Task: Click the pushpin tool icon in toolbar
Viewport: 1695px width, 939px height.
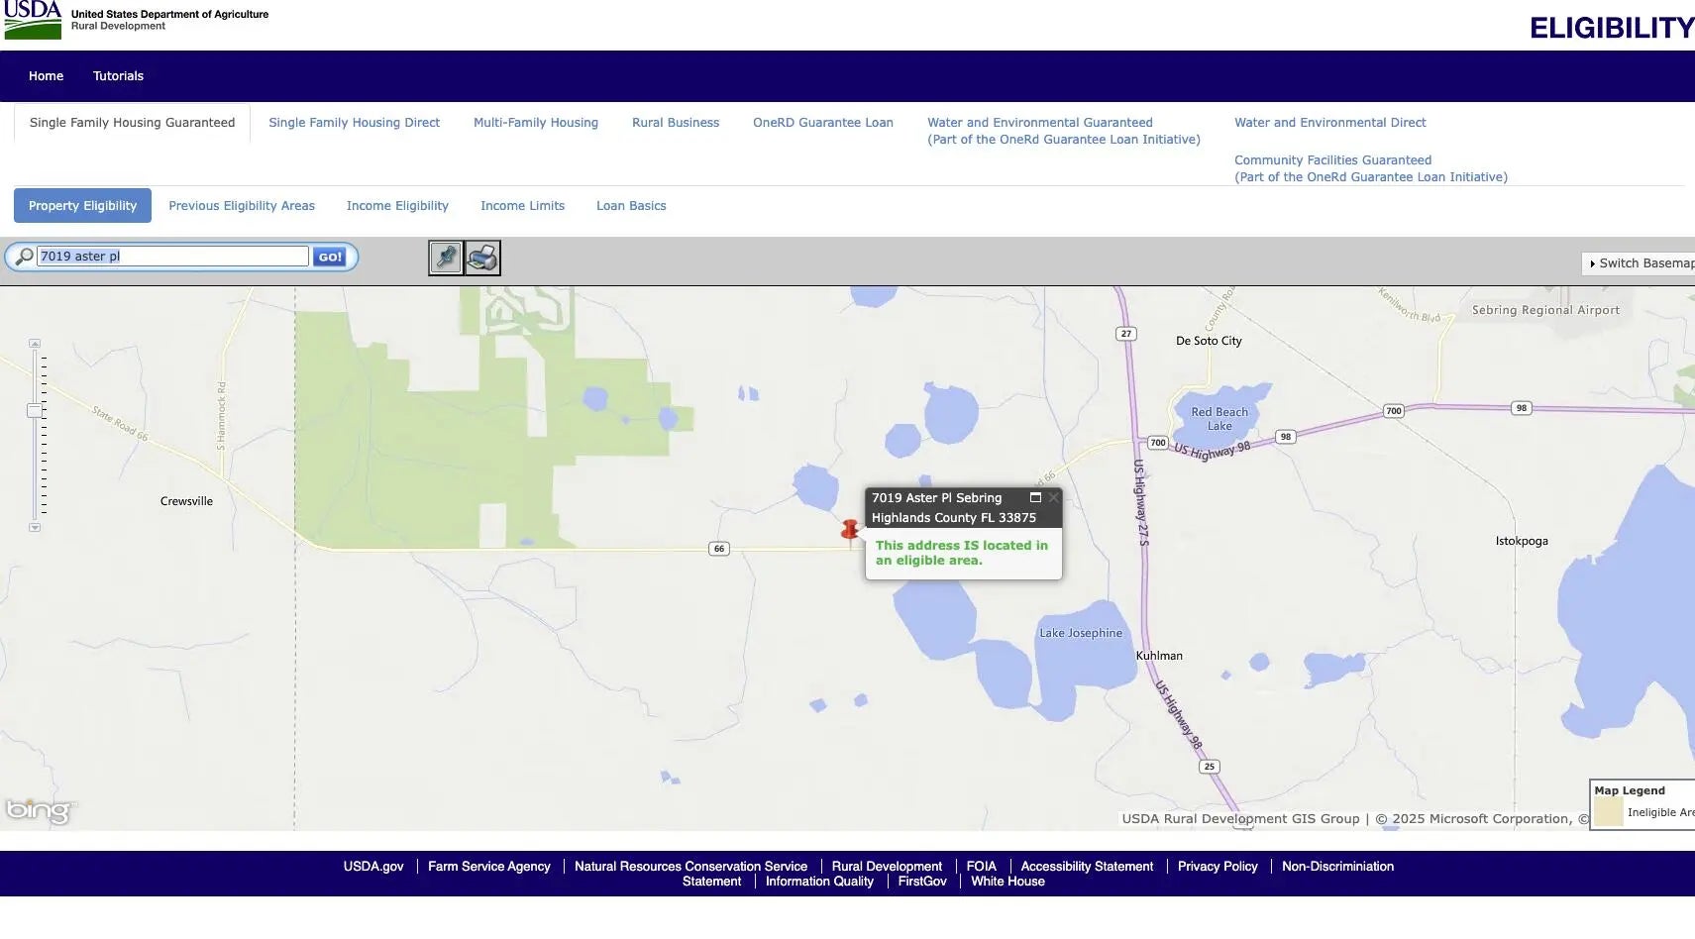Action: tap(446, 259)
